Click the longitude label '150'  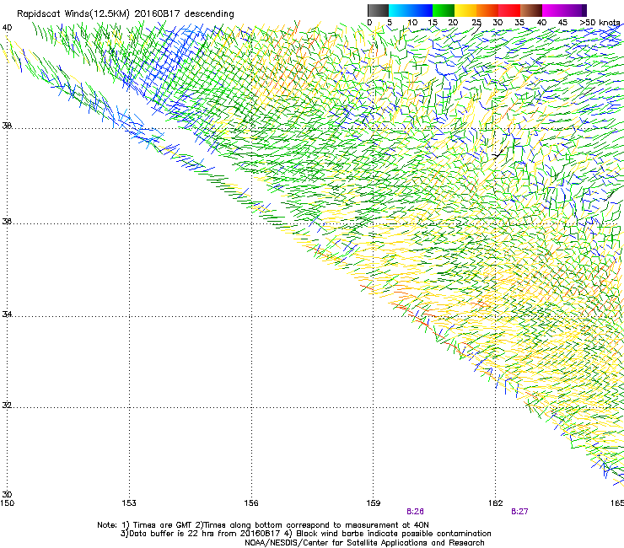coord(8,503)
